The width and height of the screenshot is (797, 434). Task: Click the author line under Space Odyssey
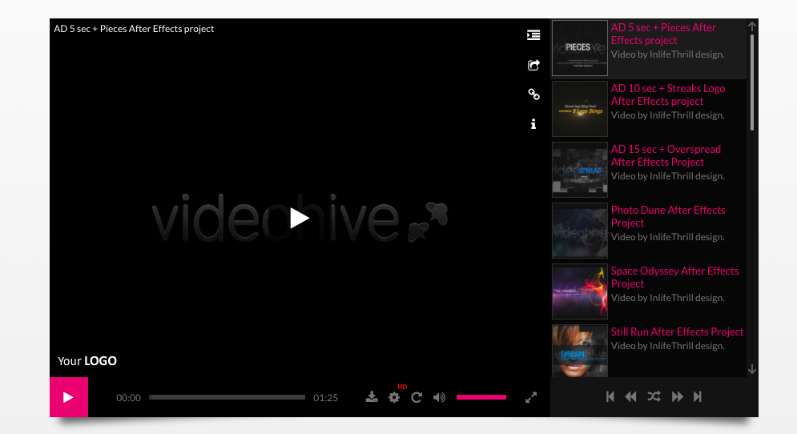pos(667,298)
